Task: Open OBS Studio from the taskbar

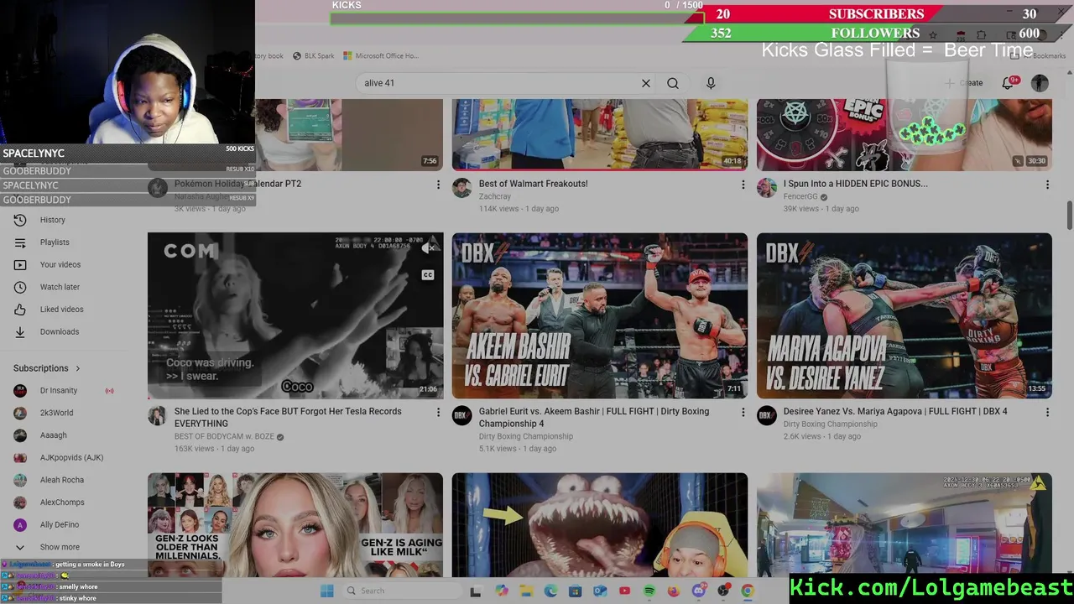Action: coord(723,591)
